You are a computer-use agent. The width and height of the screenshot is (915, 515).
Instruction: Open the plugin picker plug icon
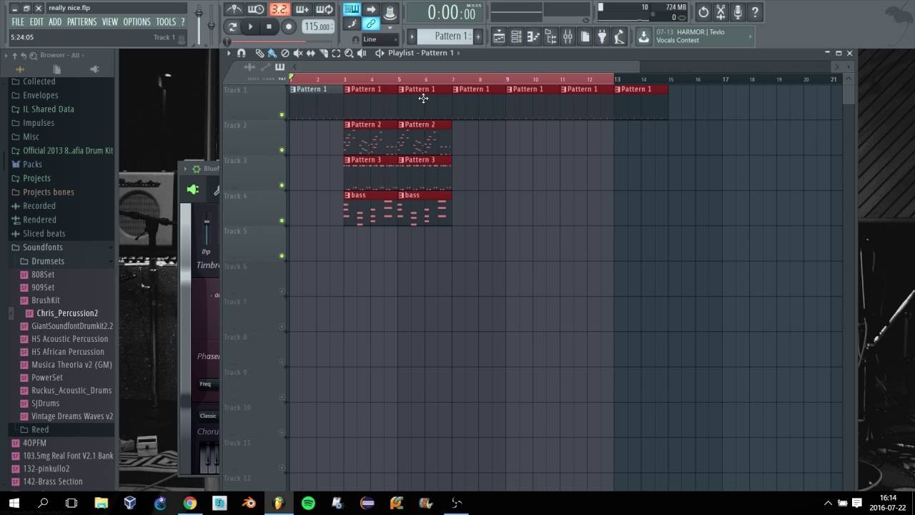click(602, 37)
